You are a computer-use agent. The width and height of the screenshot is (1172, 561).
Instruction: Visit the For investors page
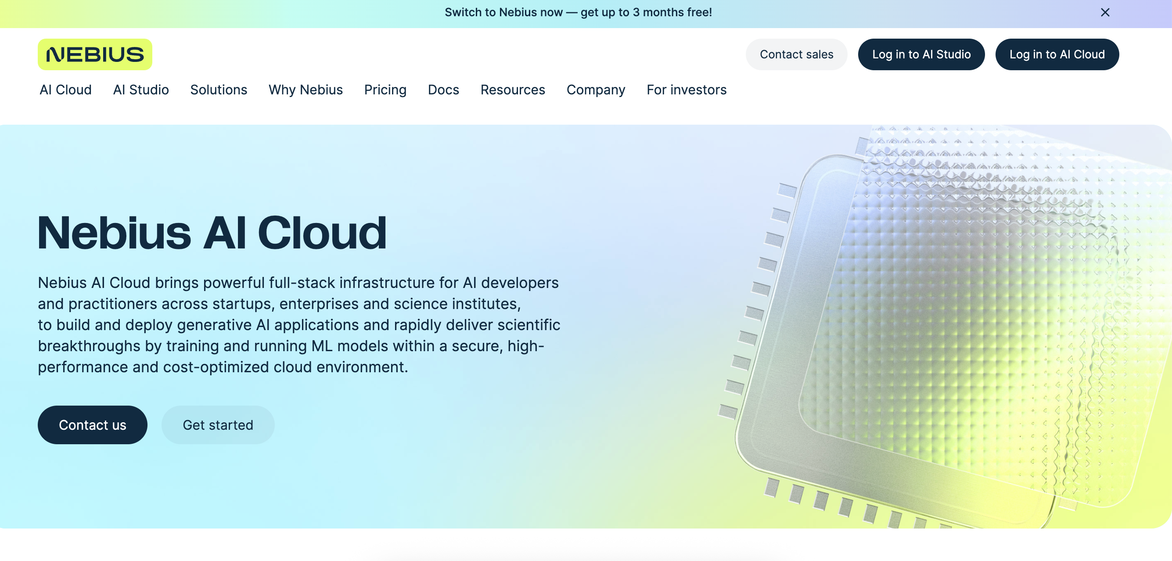tap(686, 90)
